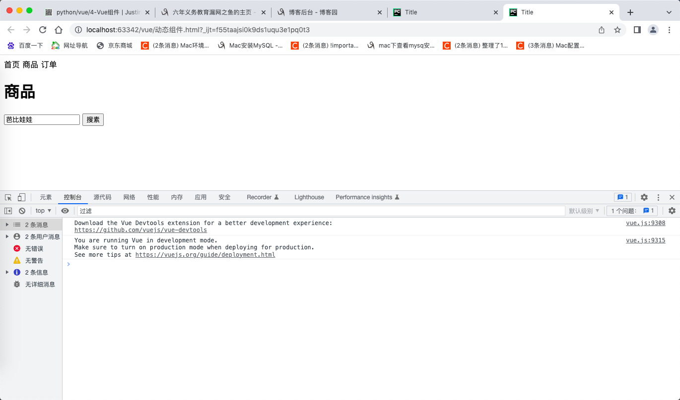Filter console by 无警告 warnings
This screenshot has width=680, height=400.
coord(31,261)
